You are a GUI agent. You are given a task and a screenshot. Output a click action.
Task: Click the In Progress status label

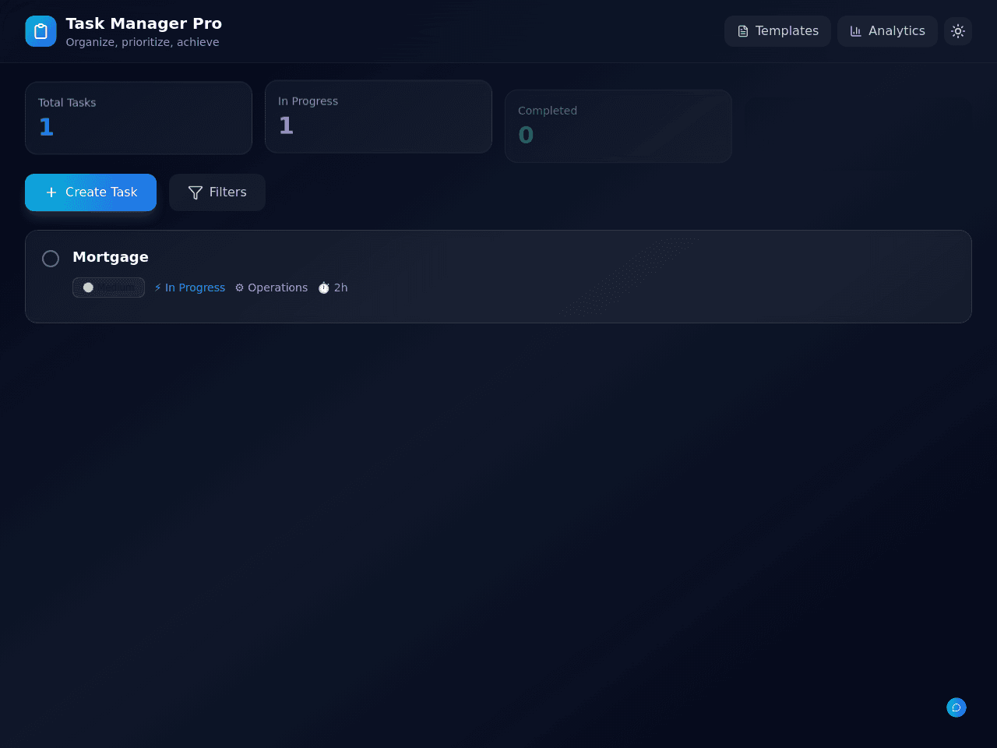click(189, 288)
